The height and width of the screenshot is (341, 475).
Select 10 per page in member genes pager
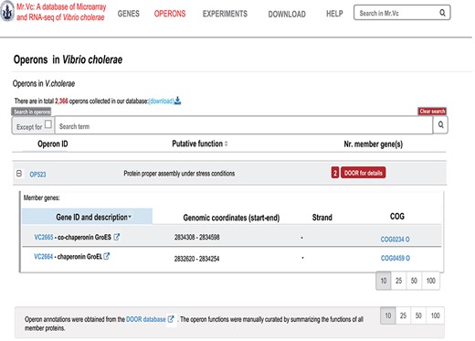click(x=384, y=281)
